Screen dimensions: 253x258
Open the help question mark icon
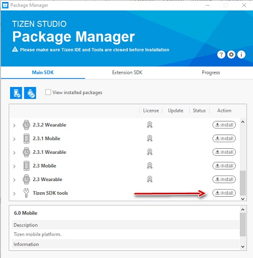click(221, 55)
